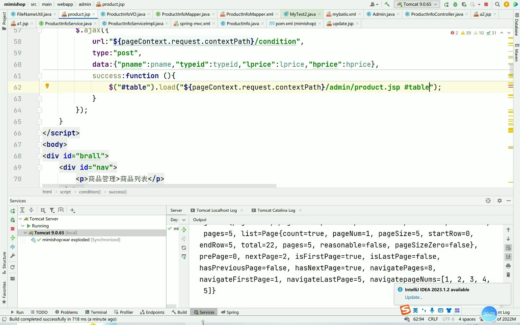Refresh the deployment with the circular-arrows icon

(184, 248)
